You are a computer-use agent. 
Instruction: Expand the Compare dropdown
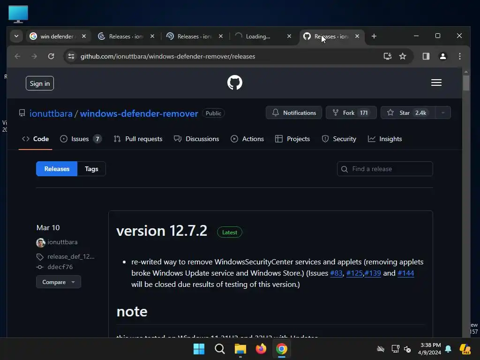coord(59,282)
